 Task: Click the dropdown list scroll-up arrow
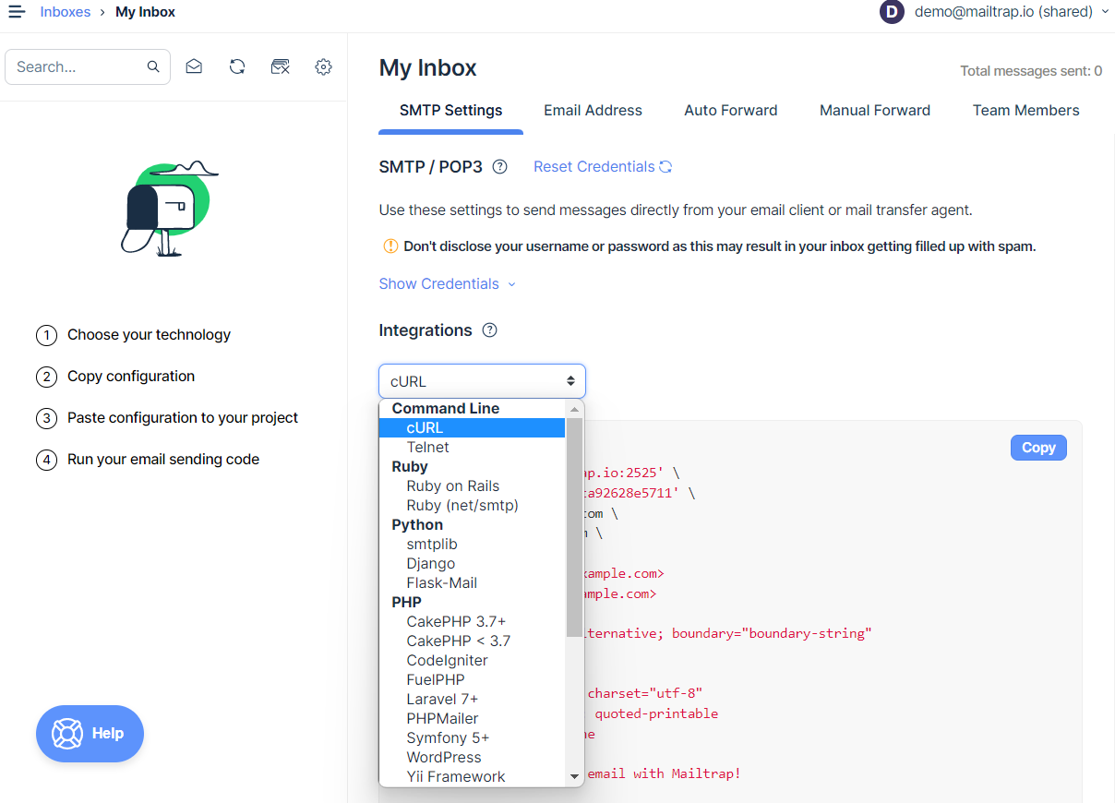(574, 409)
